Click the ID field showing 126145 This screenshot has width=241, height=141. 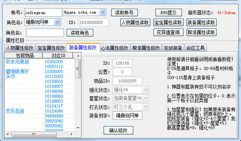pos(123,63)
